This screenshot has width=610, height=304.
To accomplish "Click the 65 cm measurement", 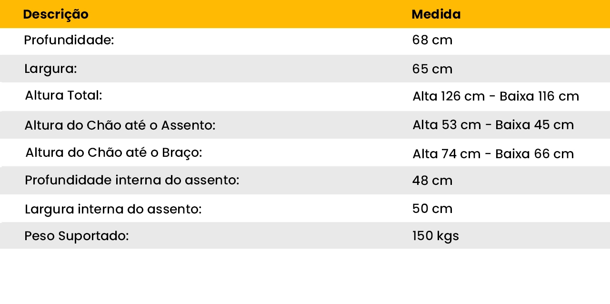I will tap(432, 69).
